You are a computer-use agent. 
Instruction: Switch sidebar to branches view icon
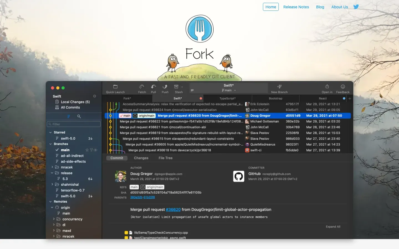68,116
